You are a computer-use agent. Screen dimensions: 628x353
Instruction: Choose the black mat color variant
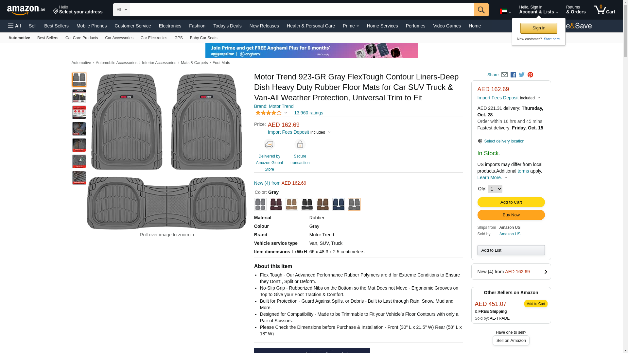click(x=307, y=204)
